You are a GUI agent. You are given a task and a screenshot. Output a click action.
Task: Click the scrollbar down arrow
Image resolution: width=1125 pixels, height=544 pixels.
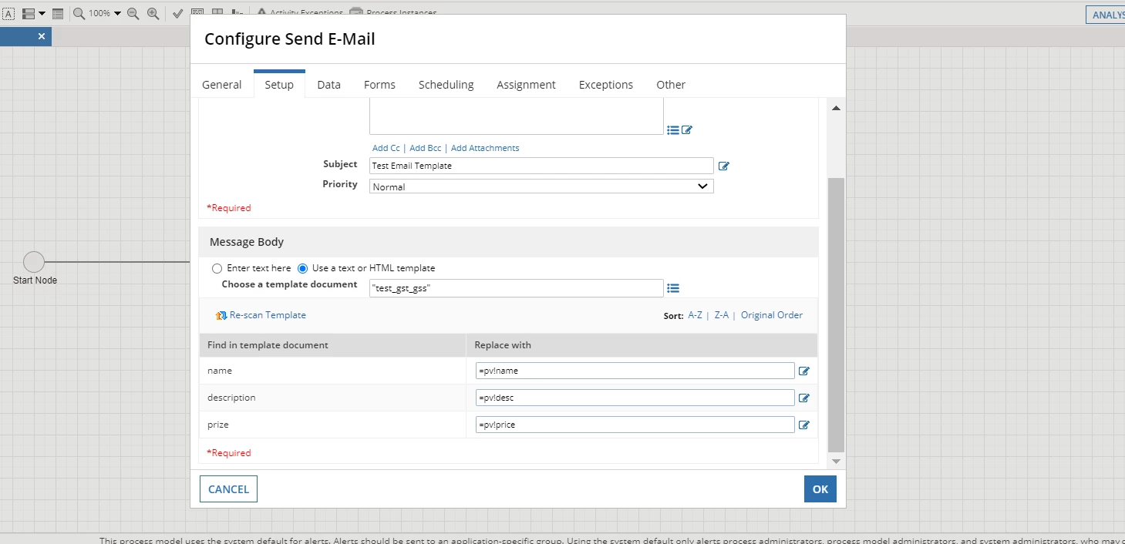tap(836, 461)
